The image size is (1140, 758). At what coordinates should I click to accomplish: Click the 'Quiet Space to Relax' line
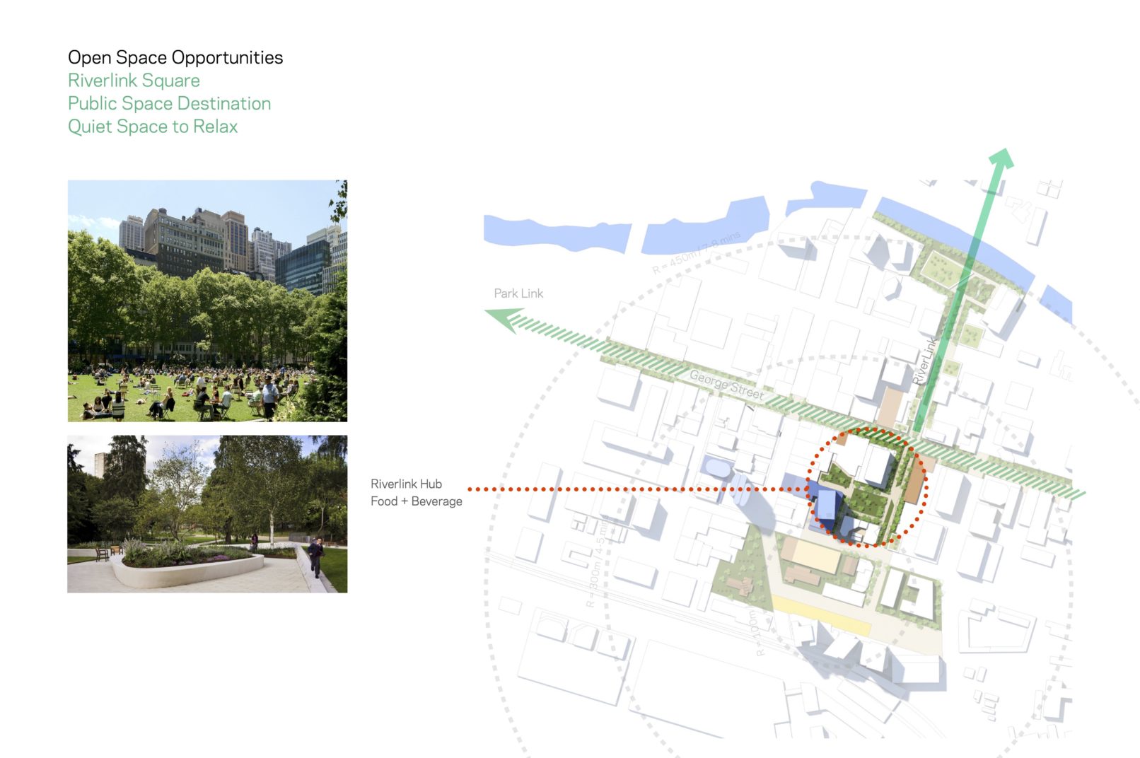153,127
